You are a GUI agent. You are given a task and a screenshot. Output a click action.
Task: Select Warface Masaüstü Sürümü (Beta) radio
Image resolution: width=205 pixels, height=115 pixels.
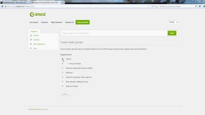coord(62,68)
